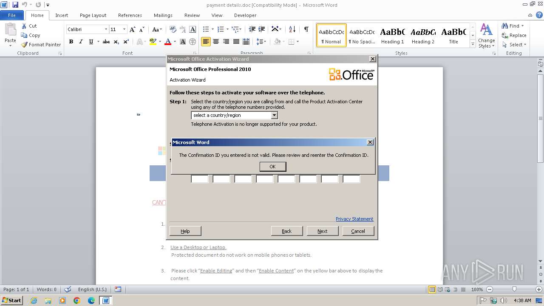Apply the red font color
Screen dimensions: 544x306
[168, 42]
